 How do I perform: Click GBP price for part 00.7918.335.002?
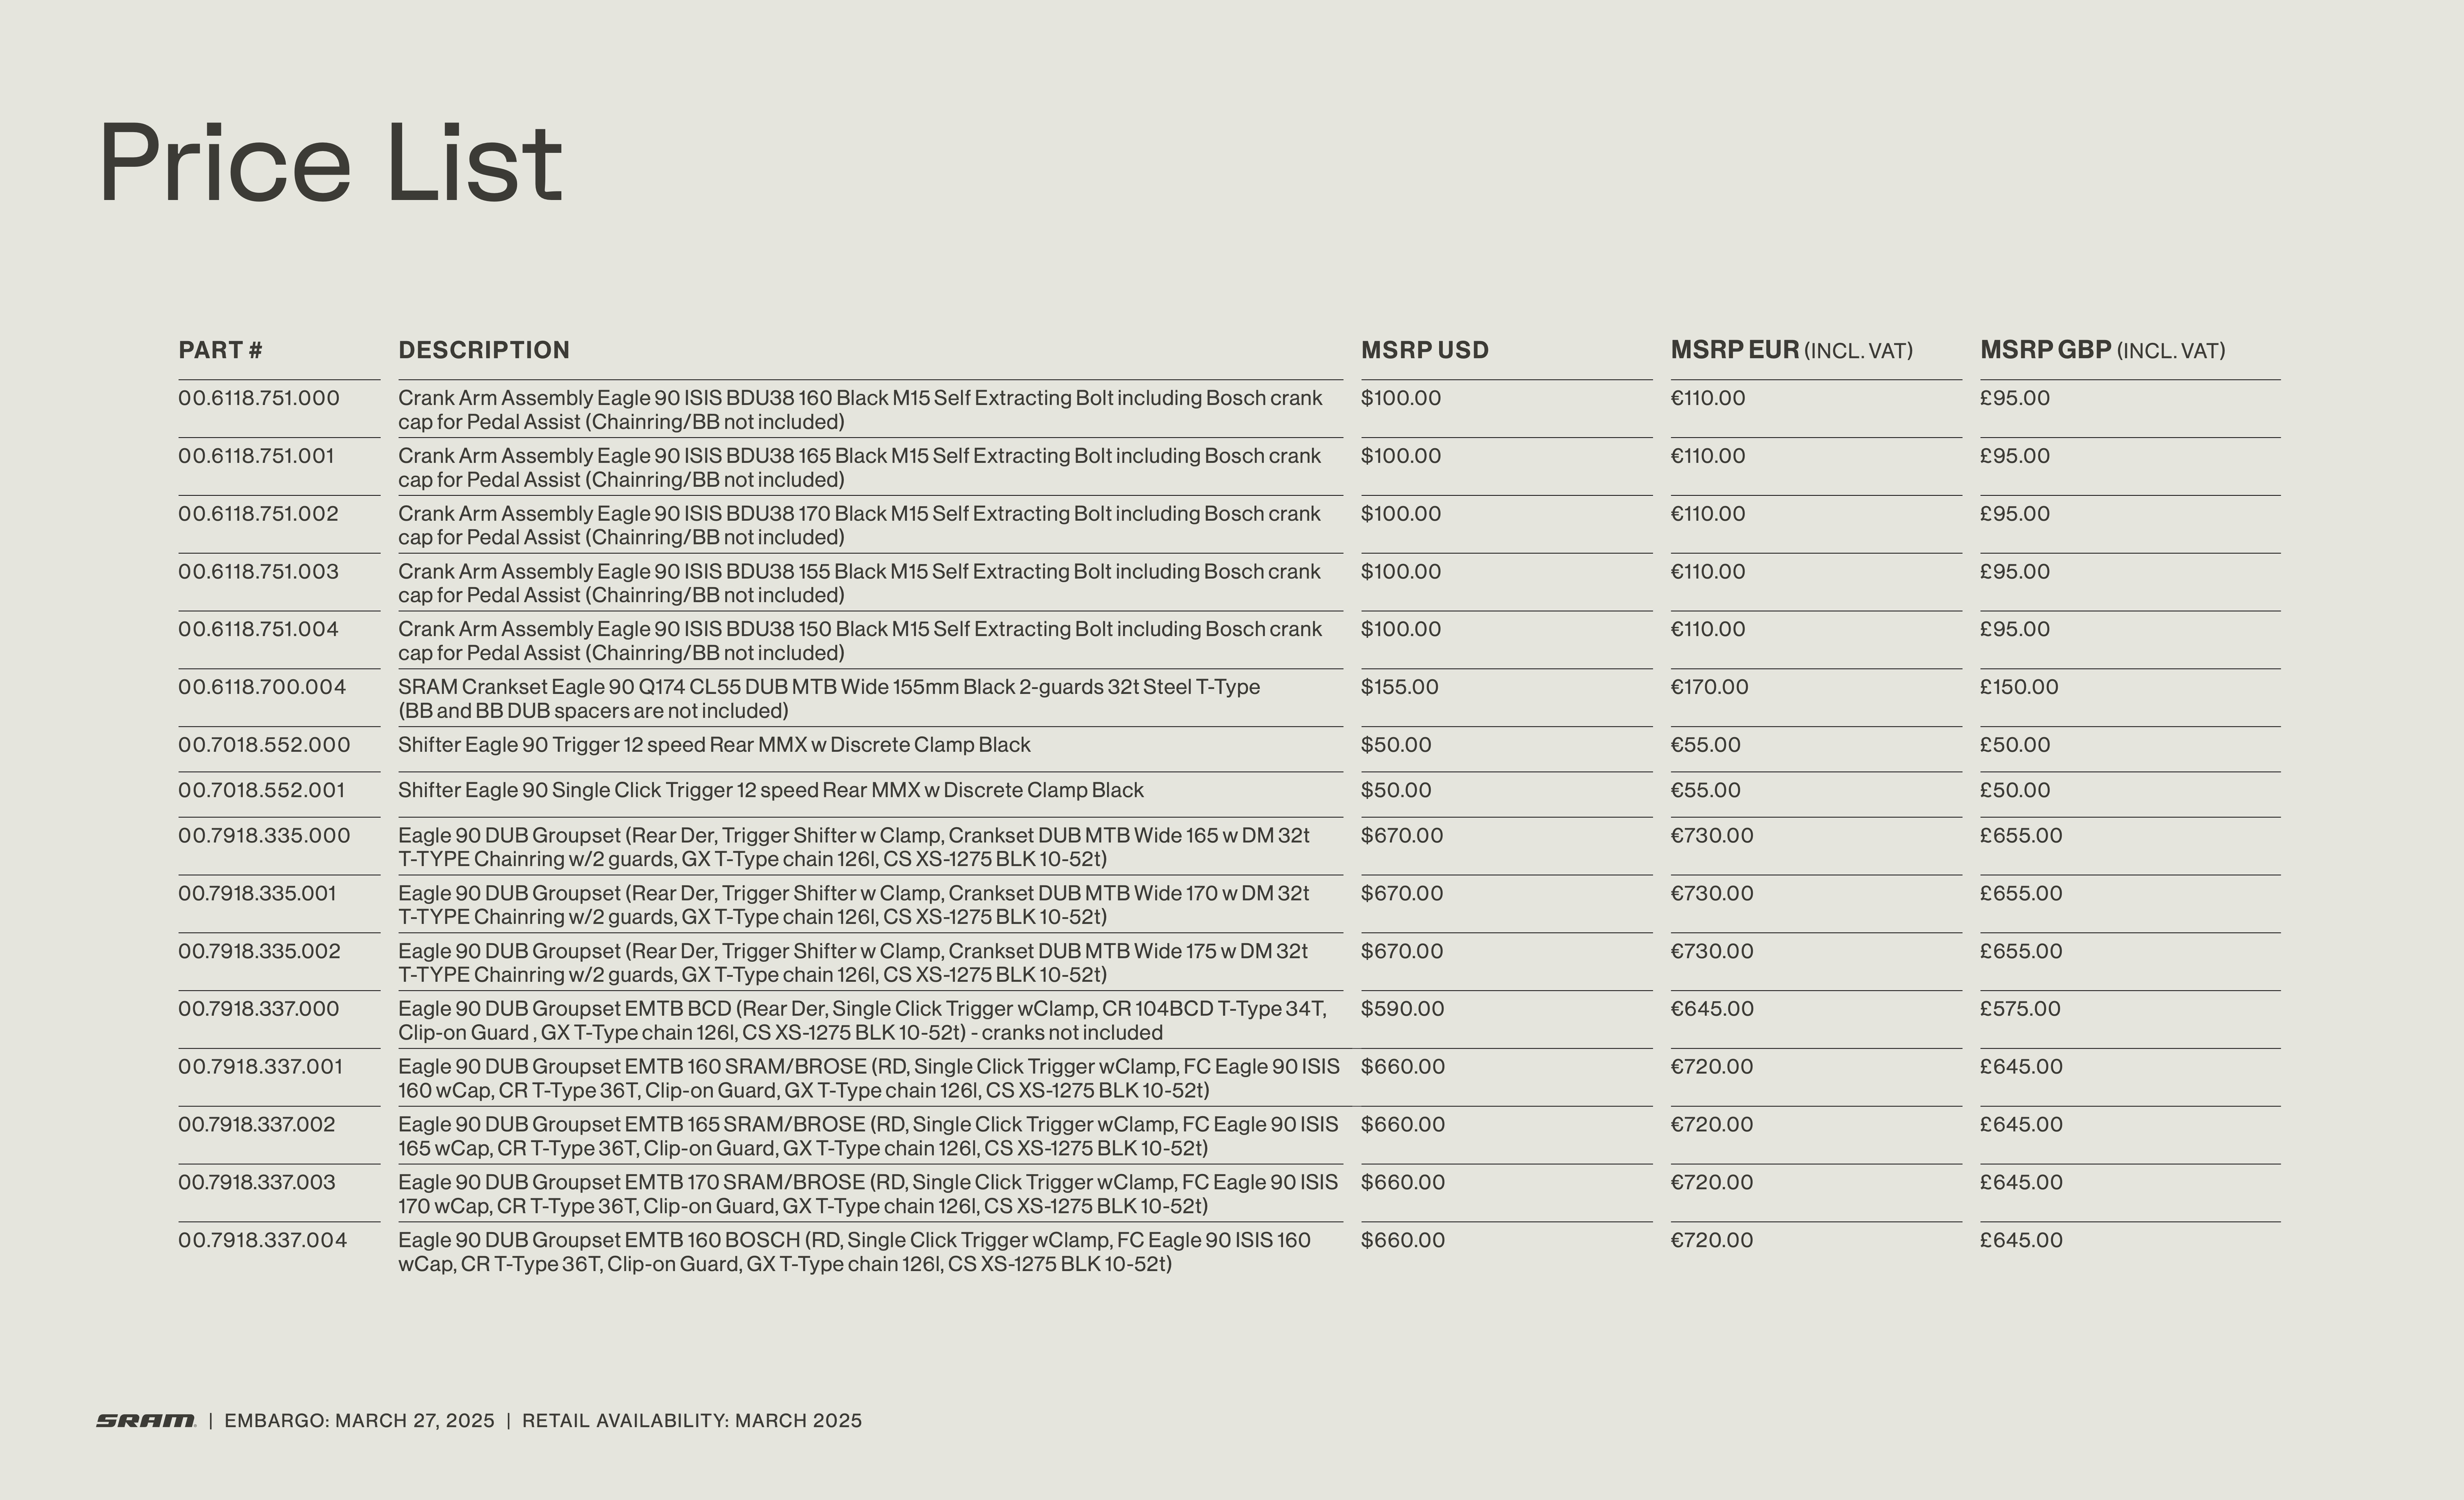(x=2021, y=951)
